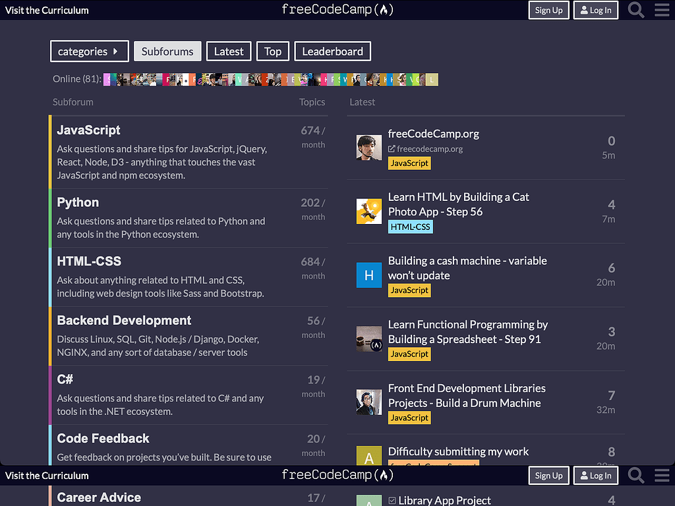Switch to the Top tab
Viewport: 675px width, 506px height.
(x=272, y=51)
